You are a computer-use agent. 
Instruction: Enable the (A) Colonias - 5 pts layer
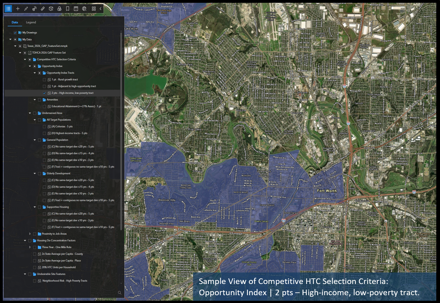(x=44, y=126)
